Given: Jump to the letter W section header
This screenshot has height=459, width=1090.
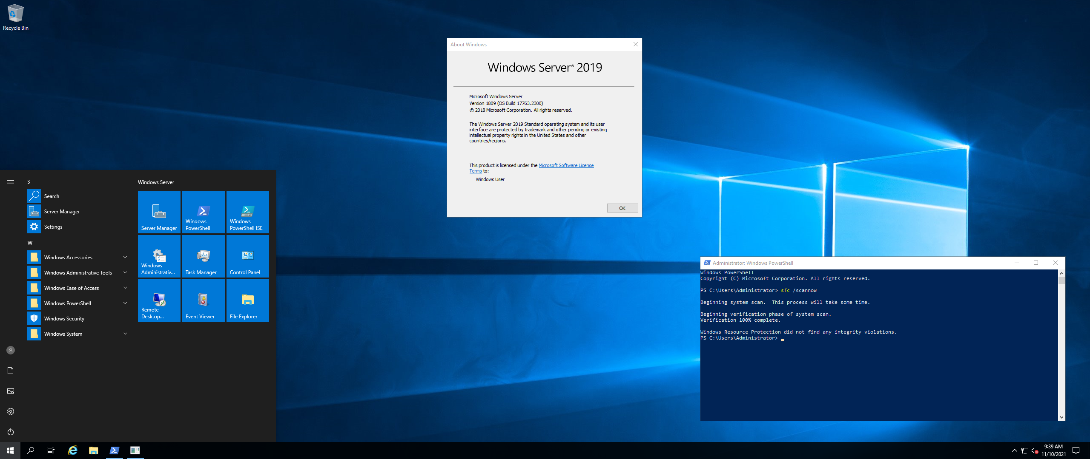Looking at the screenshot, I should tap(30, 243).
